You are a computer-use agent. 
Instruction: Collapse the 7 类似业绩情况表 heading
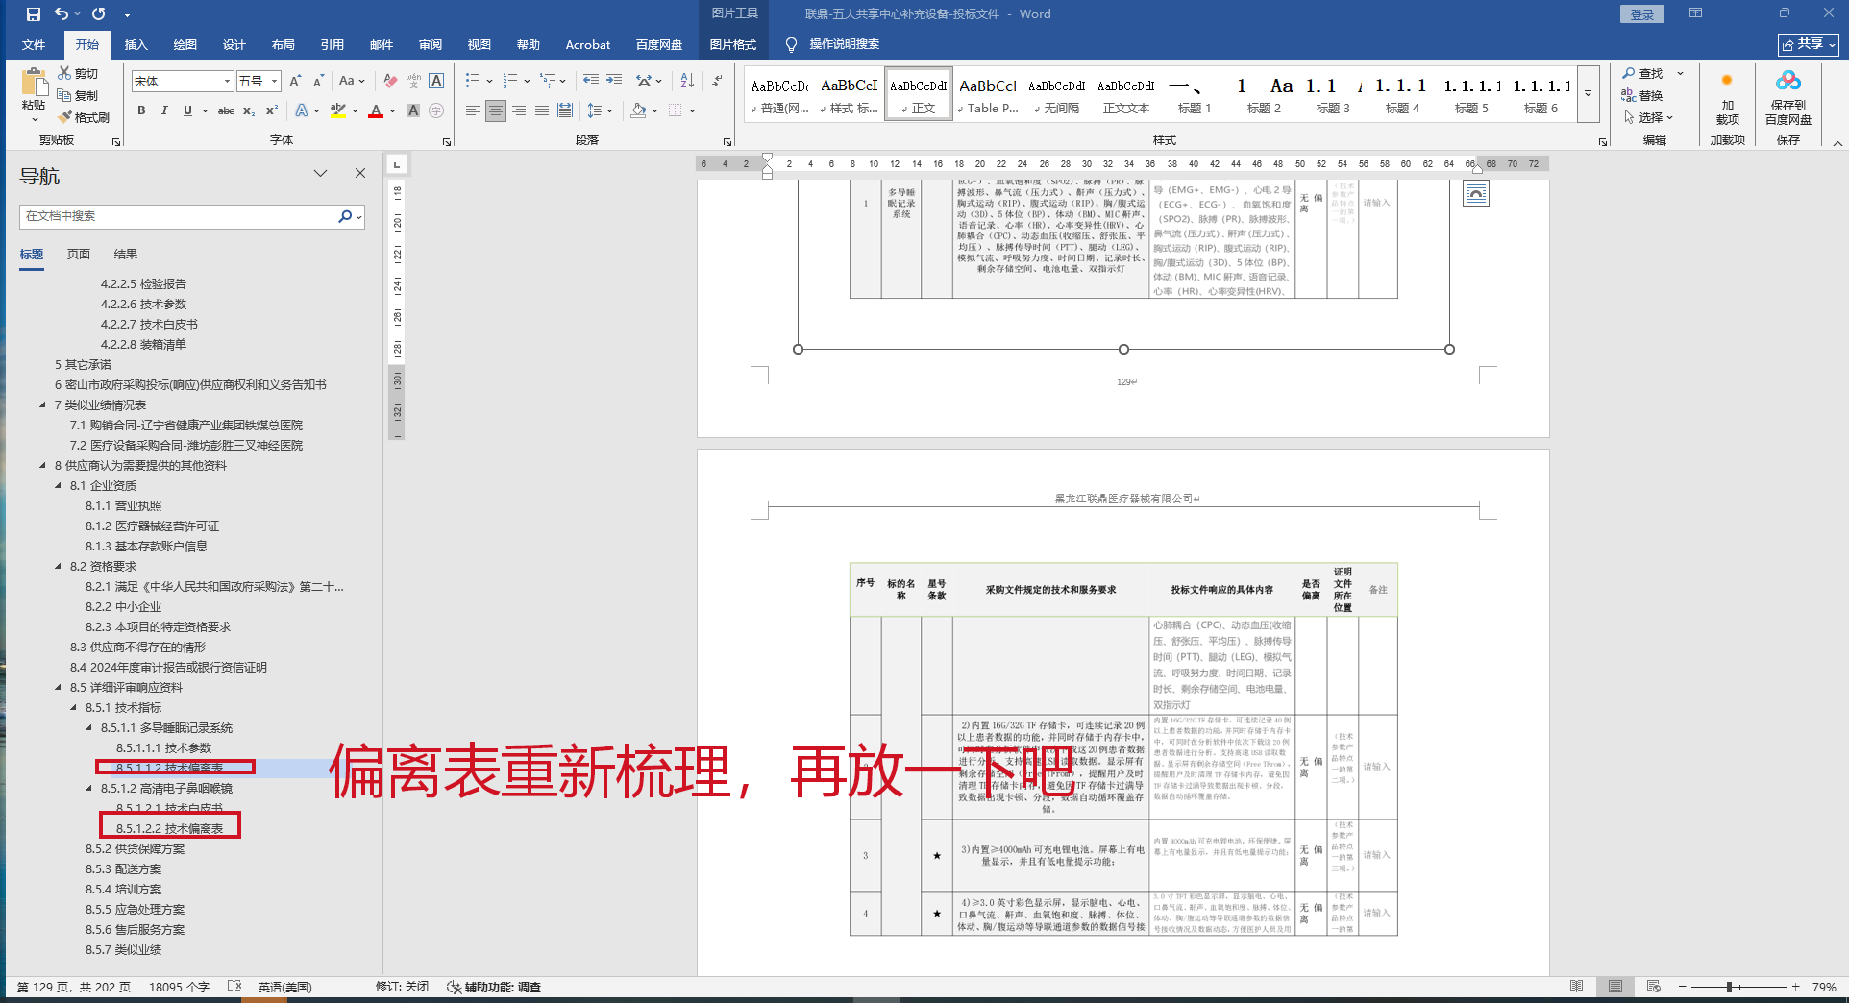(x=42, y=405)
